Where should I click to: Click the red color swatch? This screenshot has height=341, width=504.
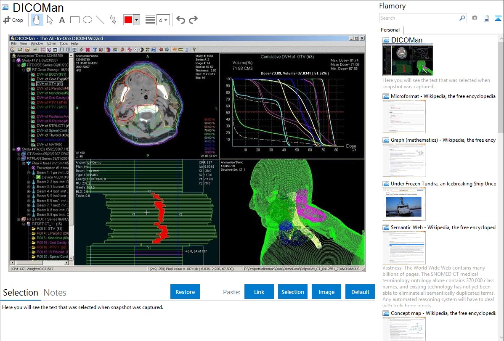[128, 20]
